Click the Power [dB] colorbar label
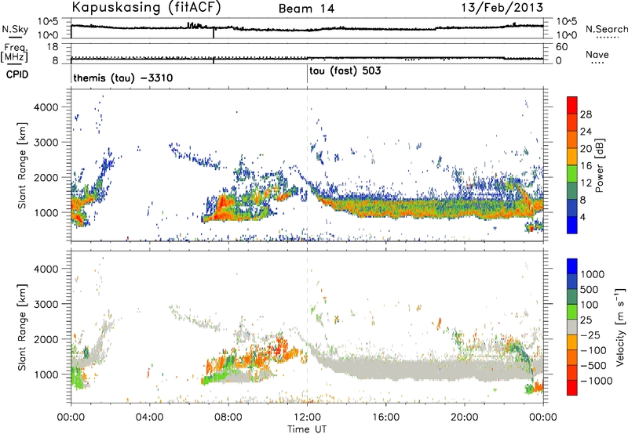This screenshot has height=434, width=628. point(599,165)
